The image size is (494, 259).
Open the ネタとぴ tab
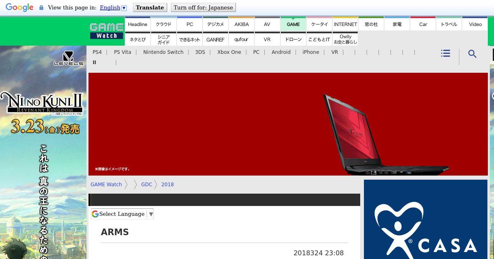click(137, 39)
